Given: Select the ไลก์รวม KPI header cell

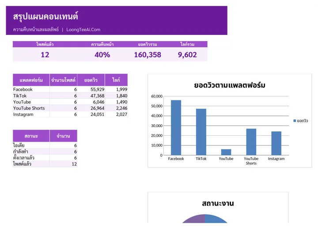Looking at the screenshot, I should point(187,44).
